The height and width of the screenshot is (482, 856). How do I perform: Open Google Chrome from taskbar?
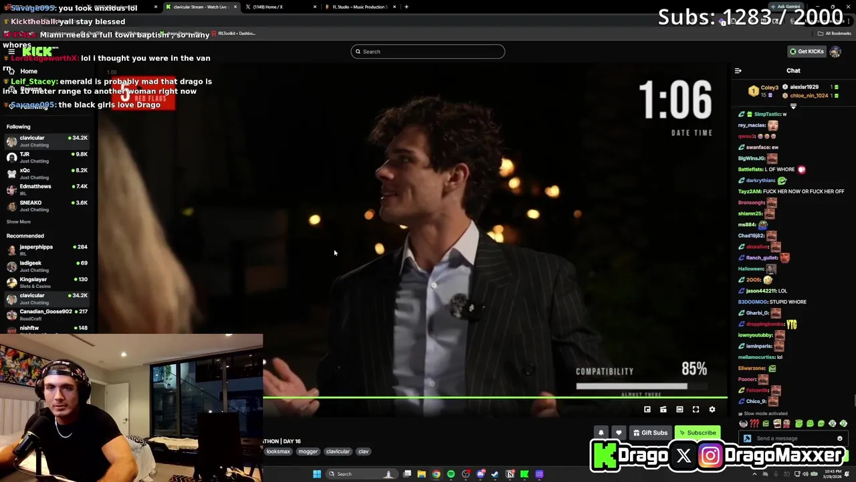(x=436, y=474)
